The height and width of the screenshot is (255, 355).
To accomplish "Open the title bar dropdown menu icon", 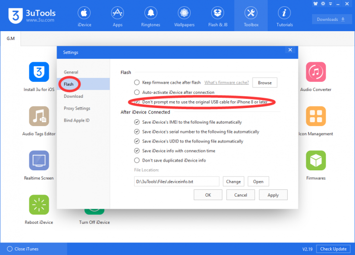I will (331, 4).
